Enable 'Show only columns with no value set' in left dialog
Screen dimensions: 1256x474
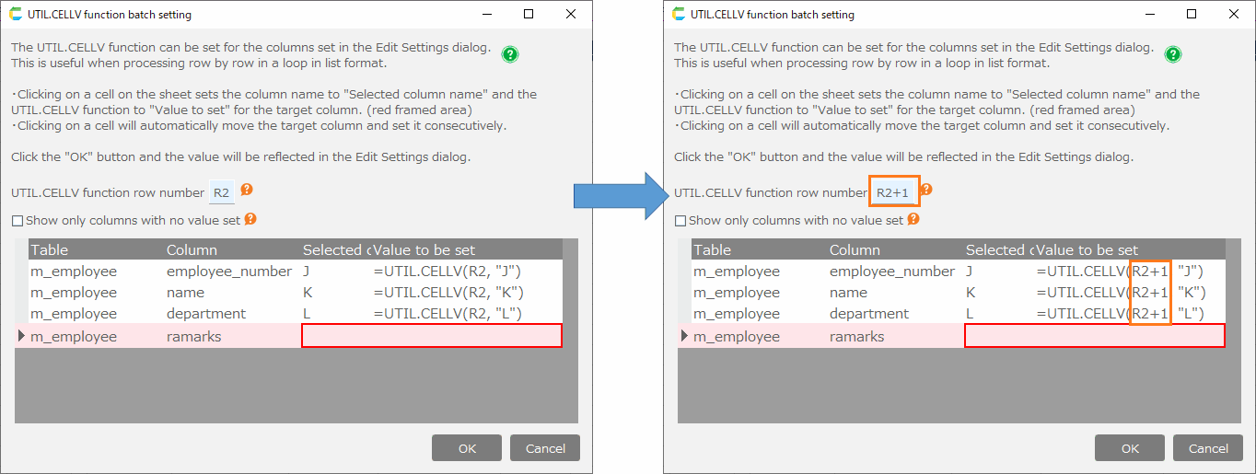(17, 221)
